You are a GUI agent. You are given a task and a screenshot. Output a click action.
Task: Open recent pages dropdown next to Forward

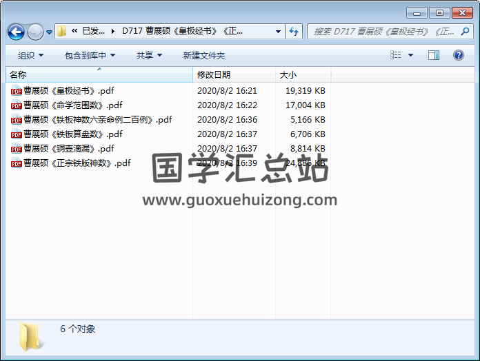coord(49,32)
